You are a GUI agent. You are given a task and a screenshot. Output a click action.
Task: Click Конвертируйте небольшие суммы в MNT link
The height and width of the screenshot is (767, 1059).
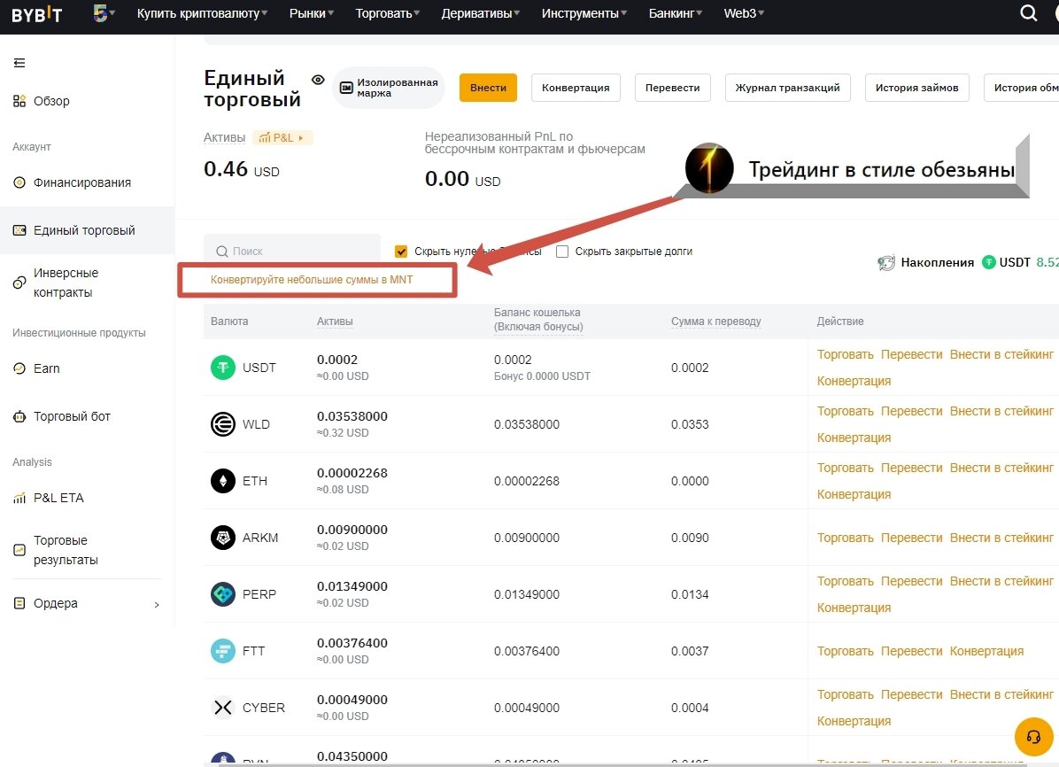coord(312,280)
